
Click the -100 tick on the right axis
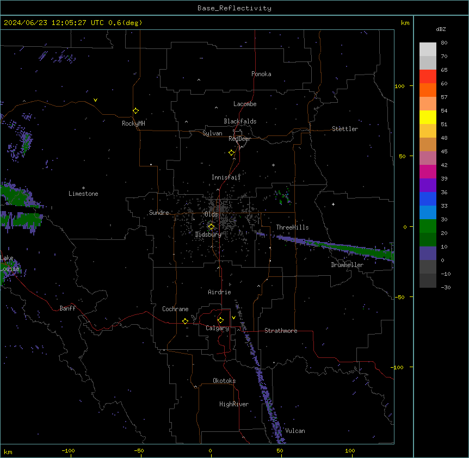tap(398, 367)
